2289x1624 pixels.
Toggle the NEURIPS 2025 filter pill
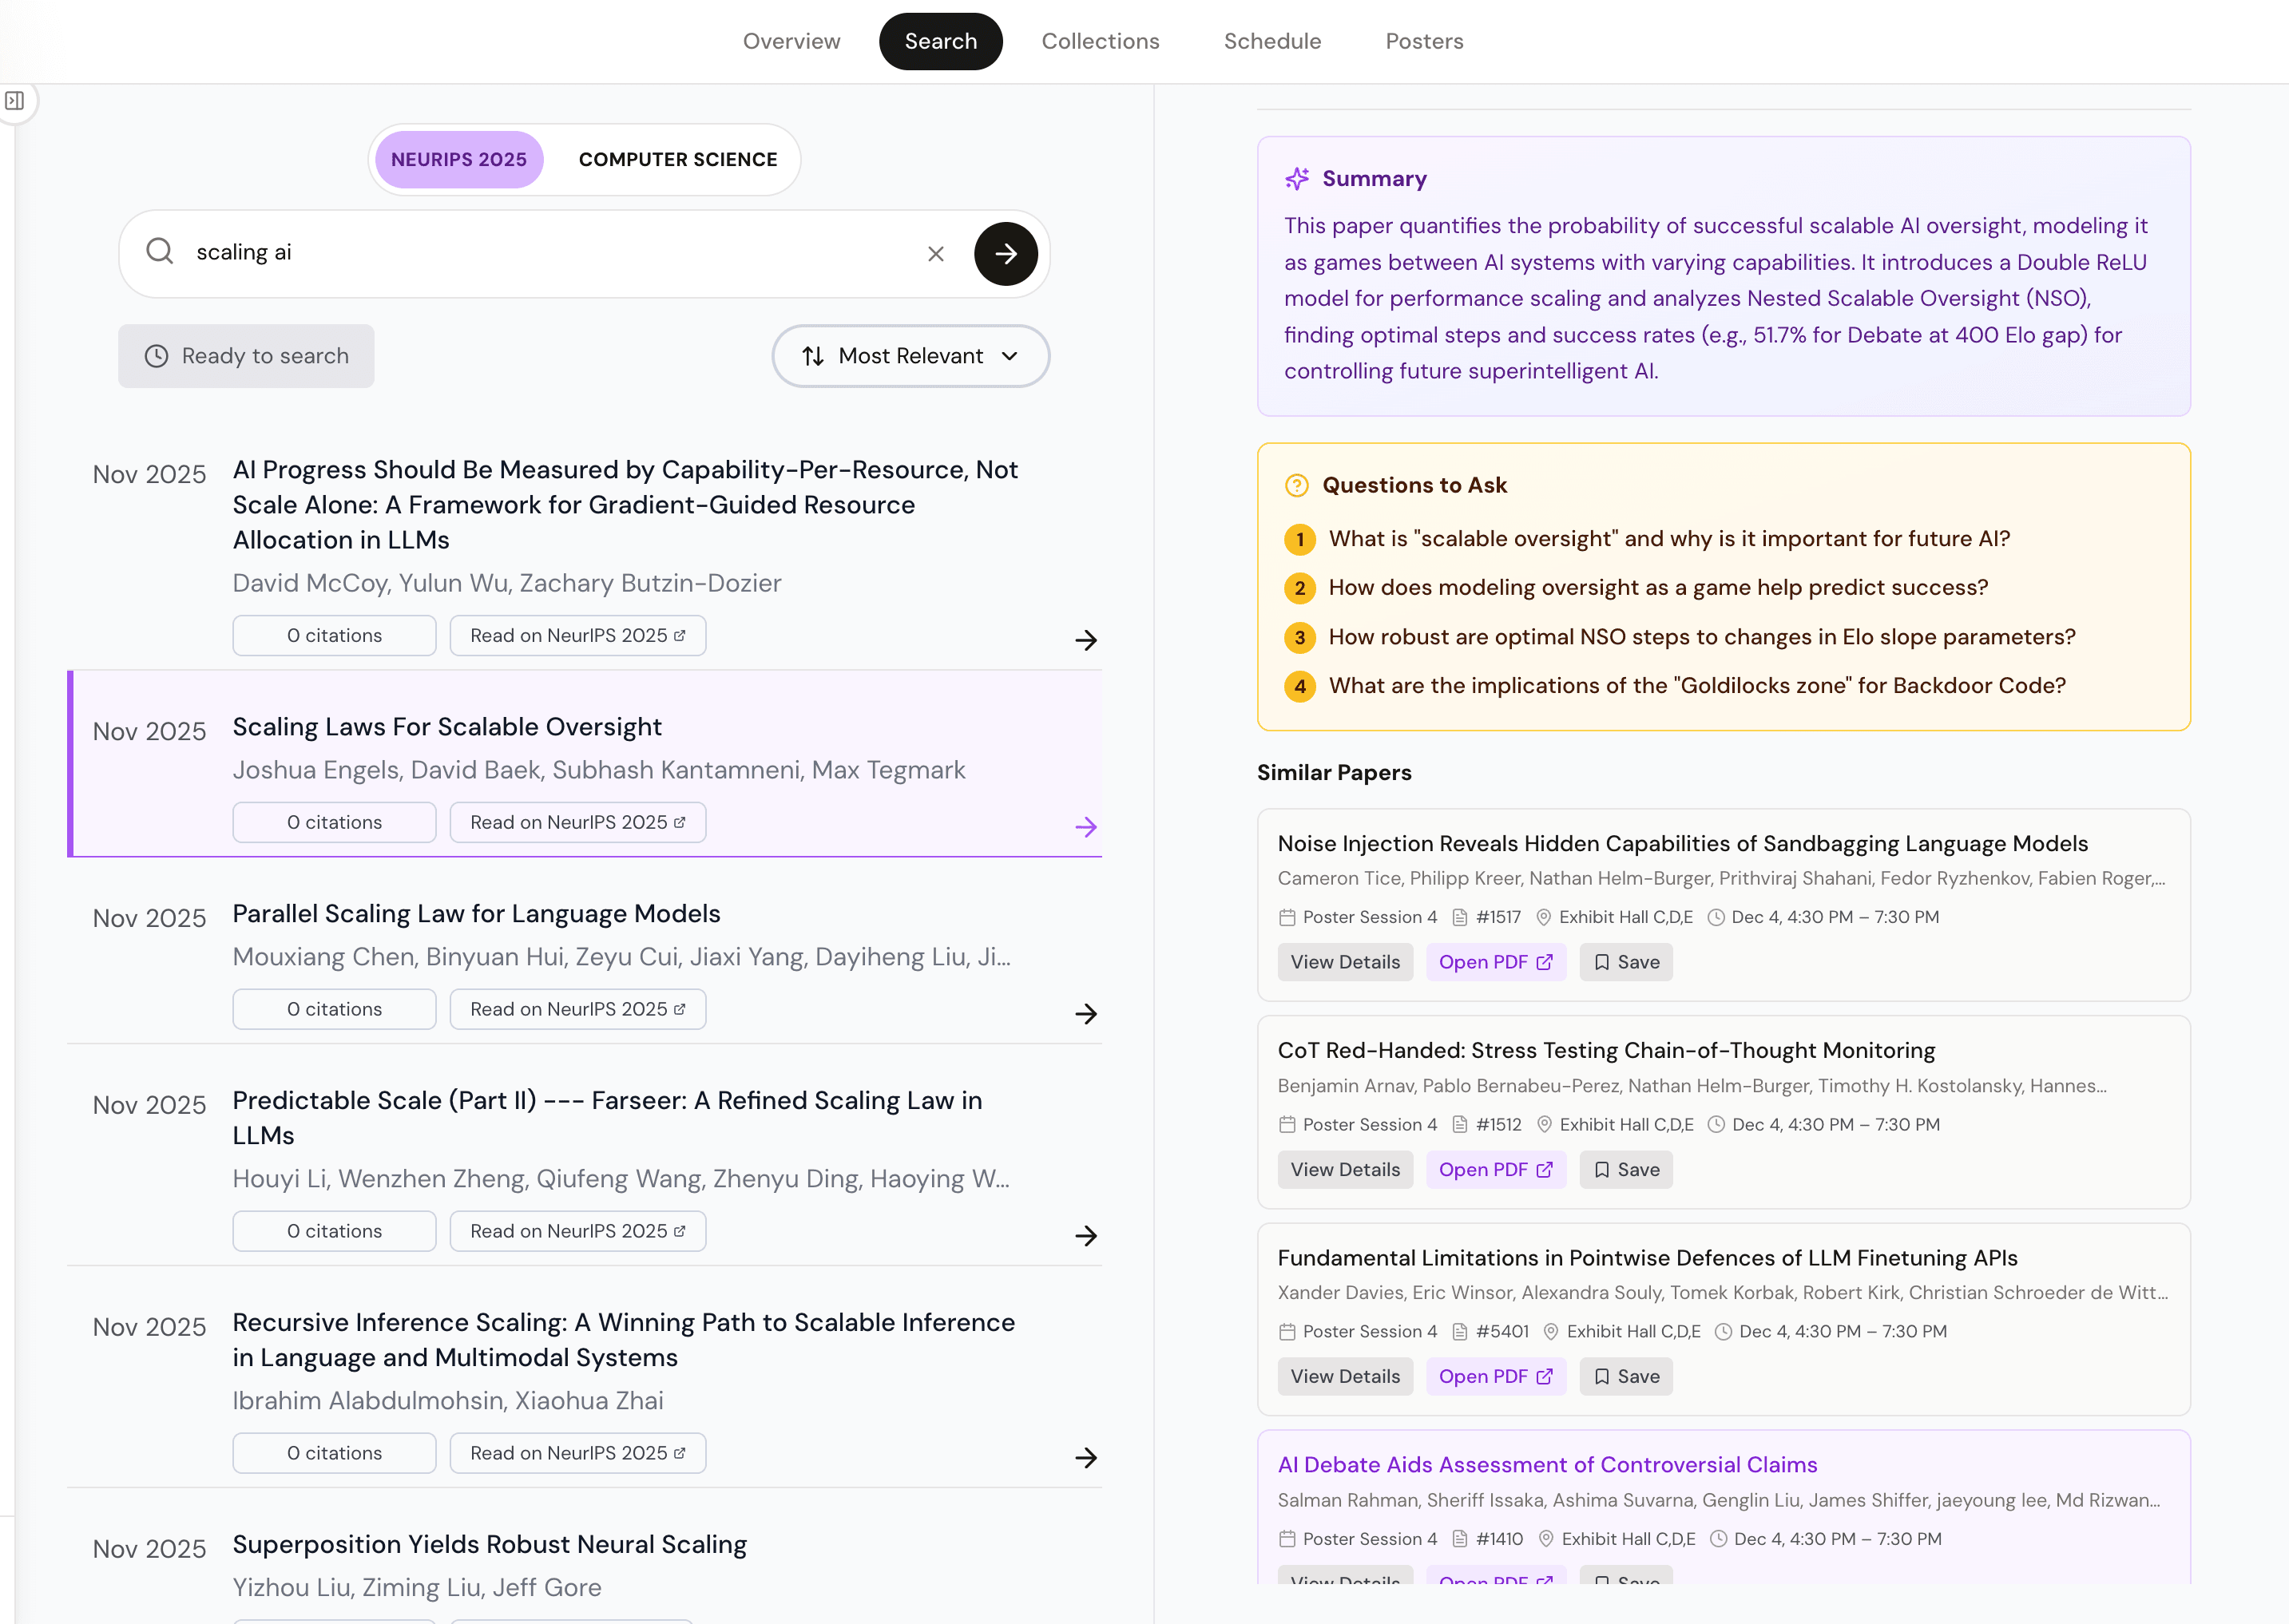click(x=458, y=158)
